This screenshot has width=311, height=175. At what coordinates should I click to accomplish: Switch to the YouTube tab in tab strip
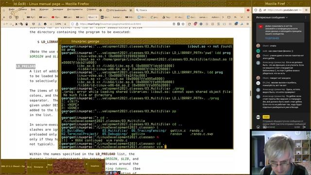click(x=55, y=17)
